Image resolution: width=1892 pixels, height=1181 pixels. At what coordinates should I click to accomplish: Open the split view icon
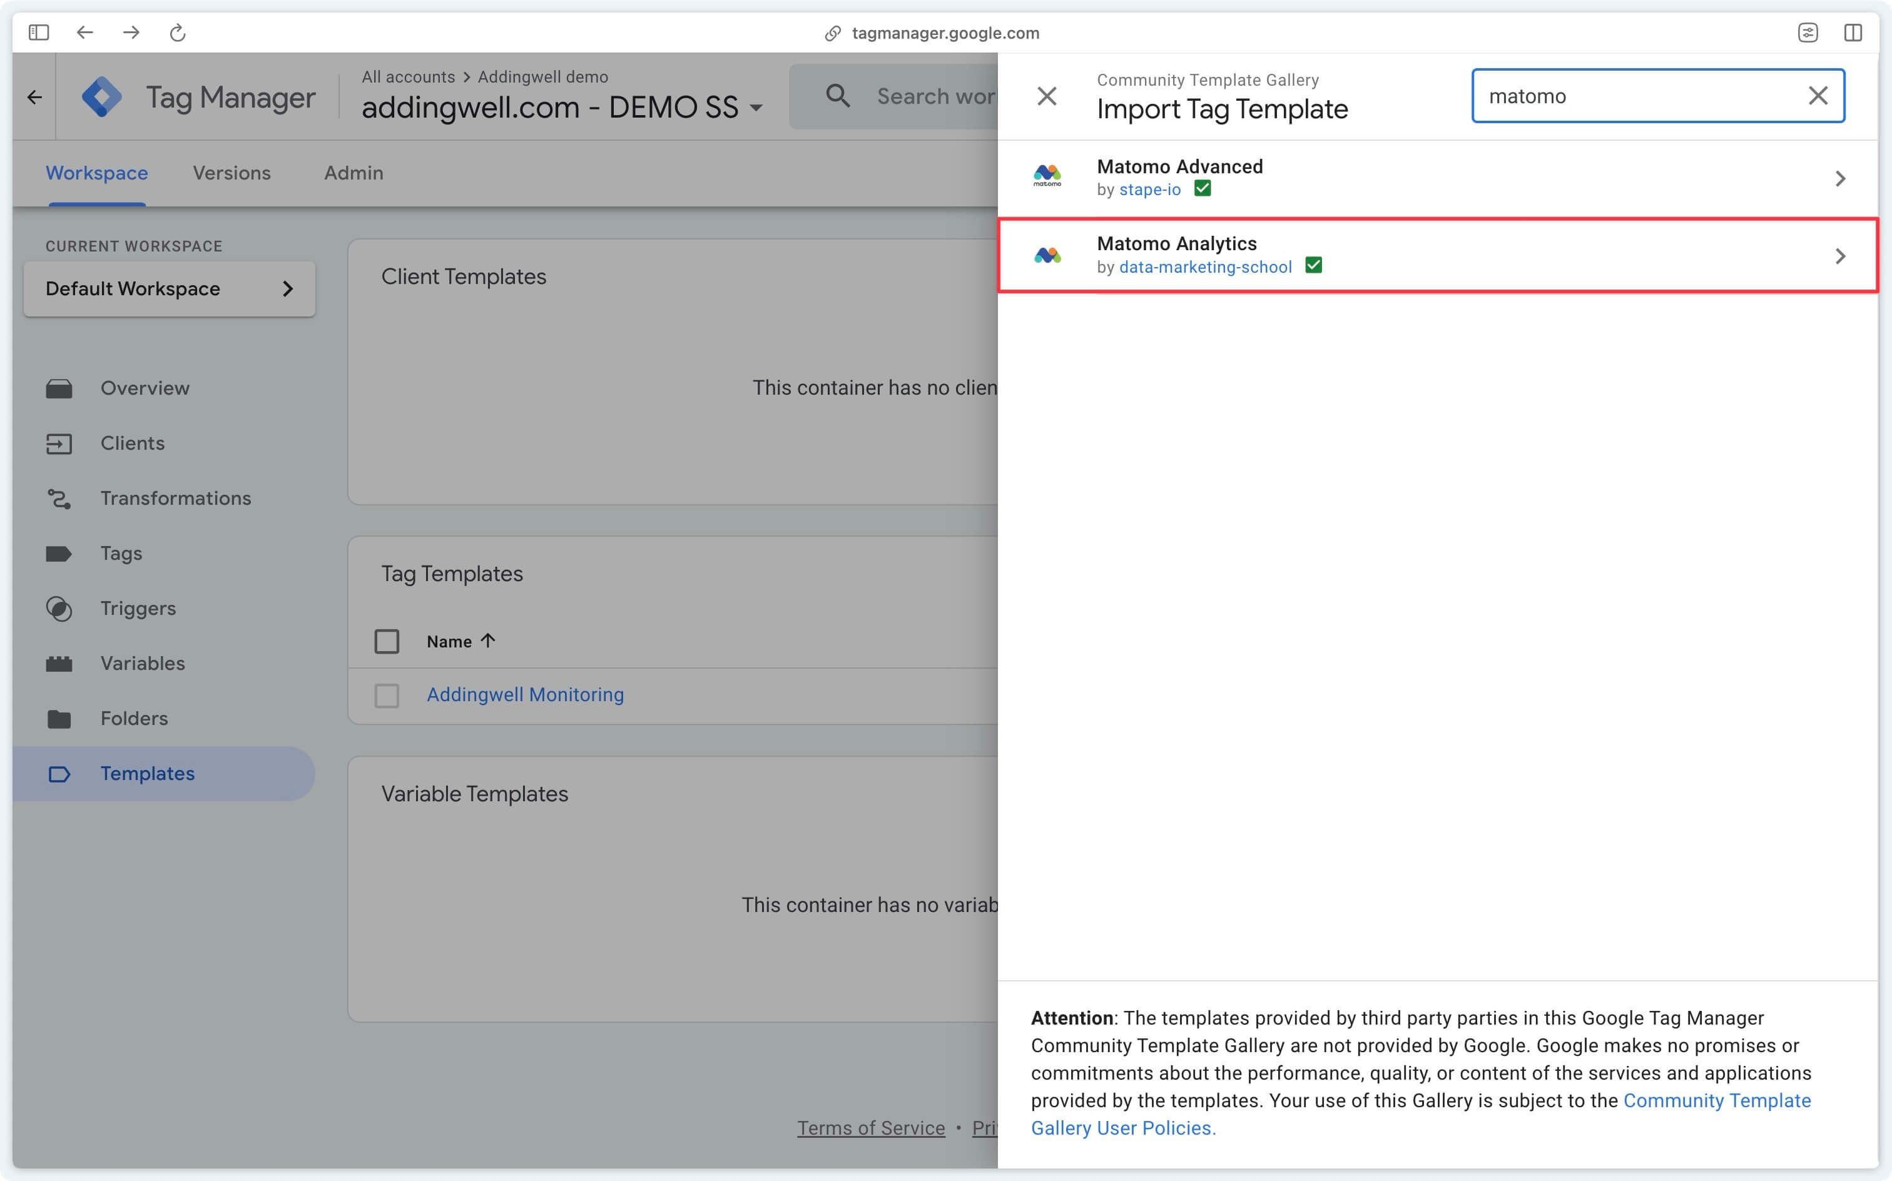1853,32
